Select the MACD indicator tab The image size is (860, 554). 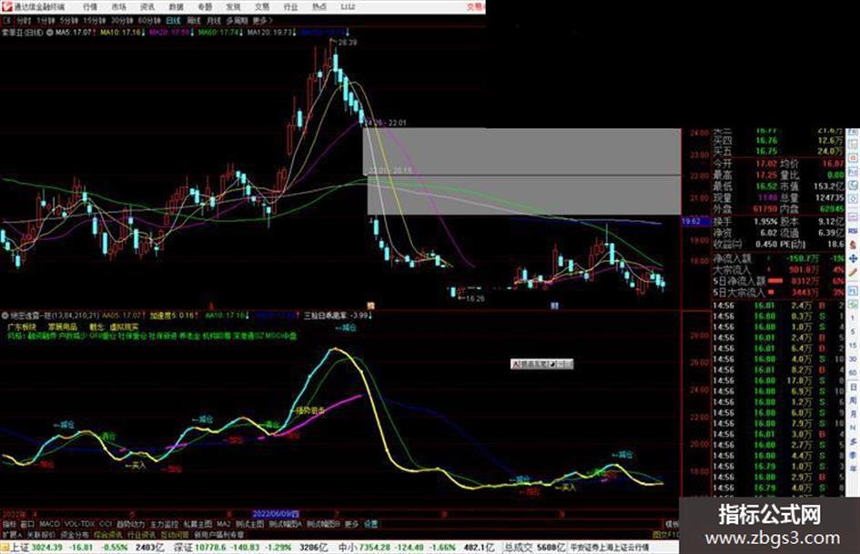point(49,524)
